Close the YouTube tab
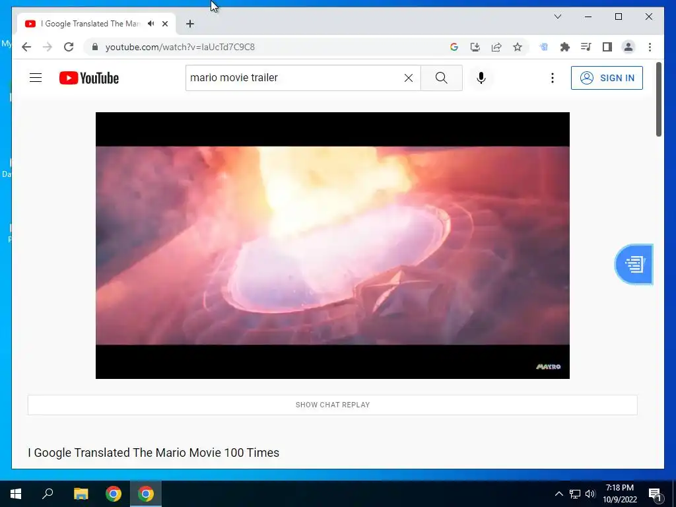The width and height of the screenshot is (676, 507). [165, 24]
